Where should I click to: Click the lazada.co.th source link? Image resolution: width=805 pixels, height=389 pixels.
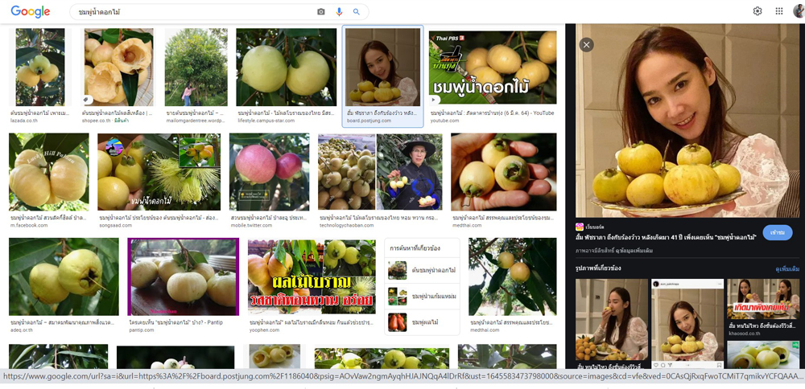pos(24,121)
